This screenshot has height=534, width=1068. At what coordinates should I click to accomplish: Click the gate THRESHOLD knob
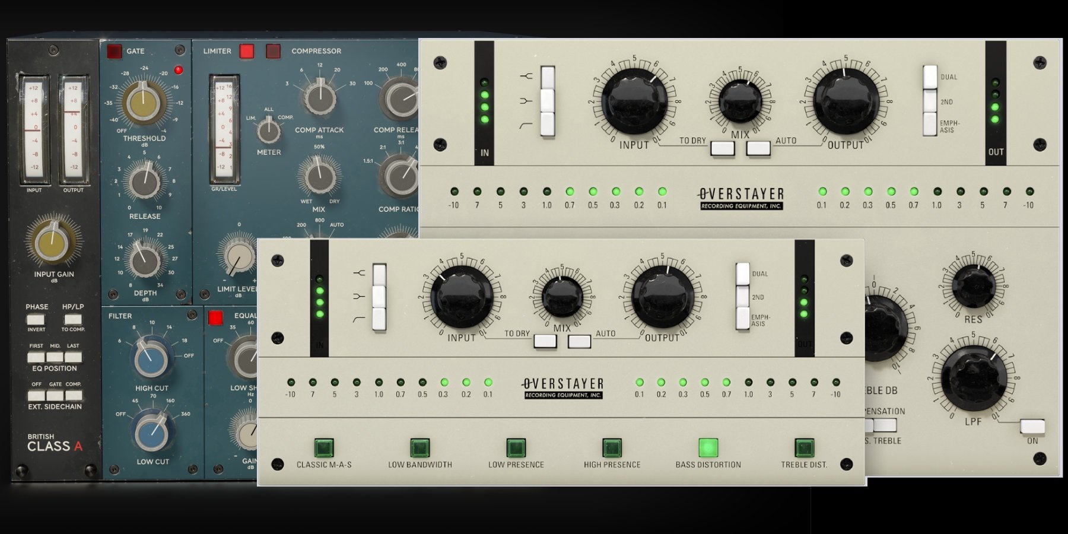143,102
